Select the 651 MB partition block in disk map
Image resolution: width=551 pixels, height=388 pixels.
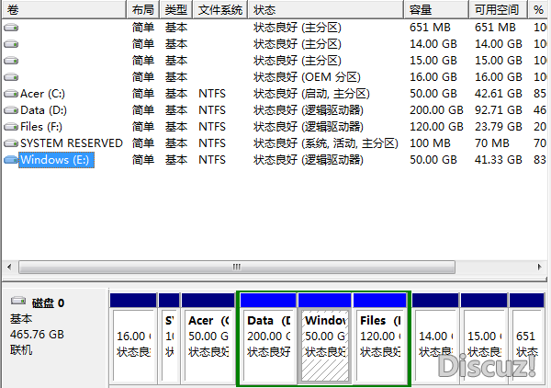pos(527,338)
